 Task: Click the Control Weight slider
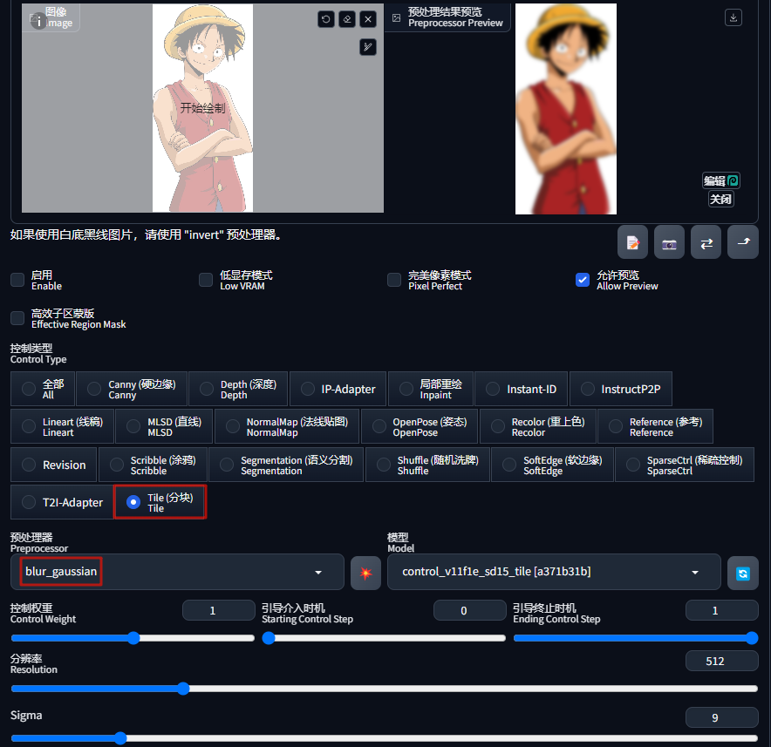133,638
